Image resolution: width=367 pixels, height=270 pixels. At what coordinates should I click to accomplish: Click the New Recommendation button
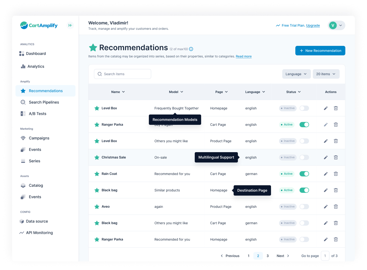pyautogui.click(x=320, y=51)
